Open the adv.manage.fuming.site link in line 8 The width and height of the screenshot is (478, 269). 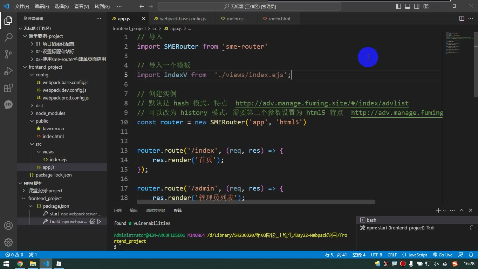pyautogui.click(x=322, y=103)
